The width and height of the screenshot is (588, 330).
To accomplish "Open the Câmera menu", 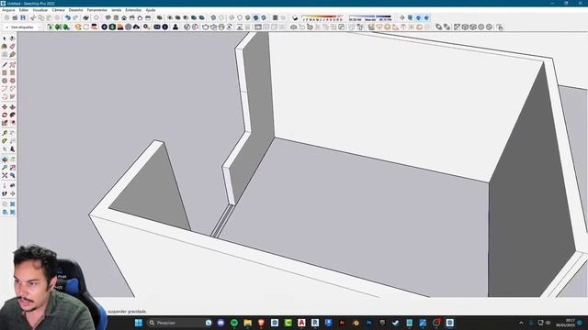I will (x=58, y=10).
